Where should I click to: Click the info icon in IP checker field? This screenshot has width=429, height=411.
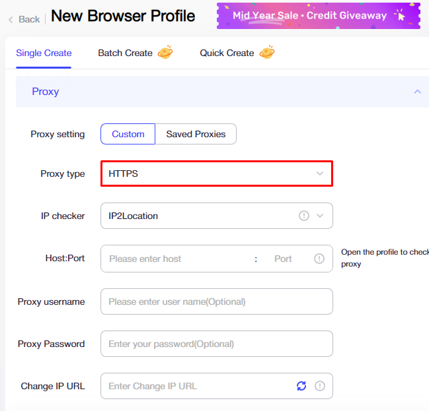coord(303,216)
